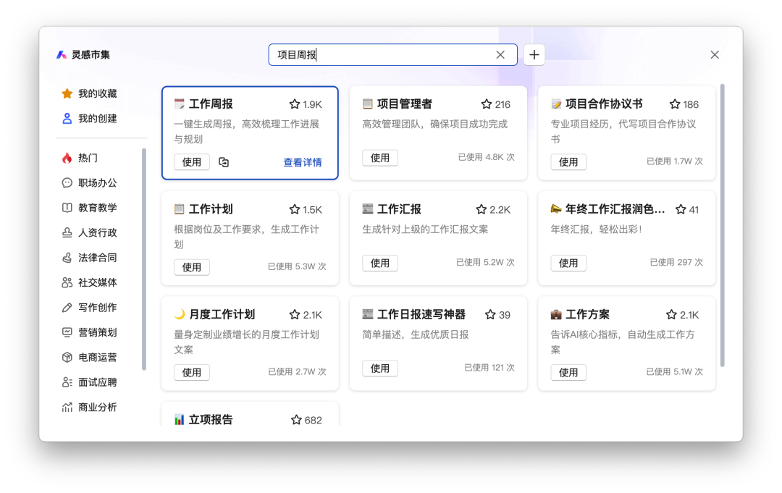Toggle the star on 工作汇报 card
This screenshot has width=782, height=493.
481,209
